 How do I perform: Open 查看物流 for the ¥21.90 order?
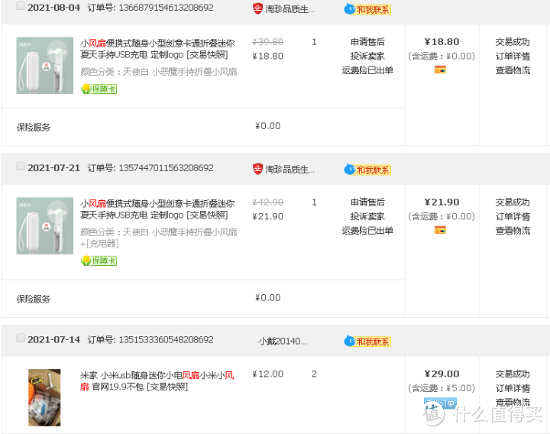(x=513, y=231)
